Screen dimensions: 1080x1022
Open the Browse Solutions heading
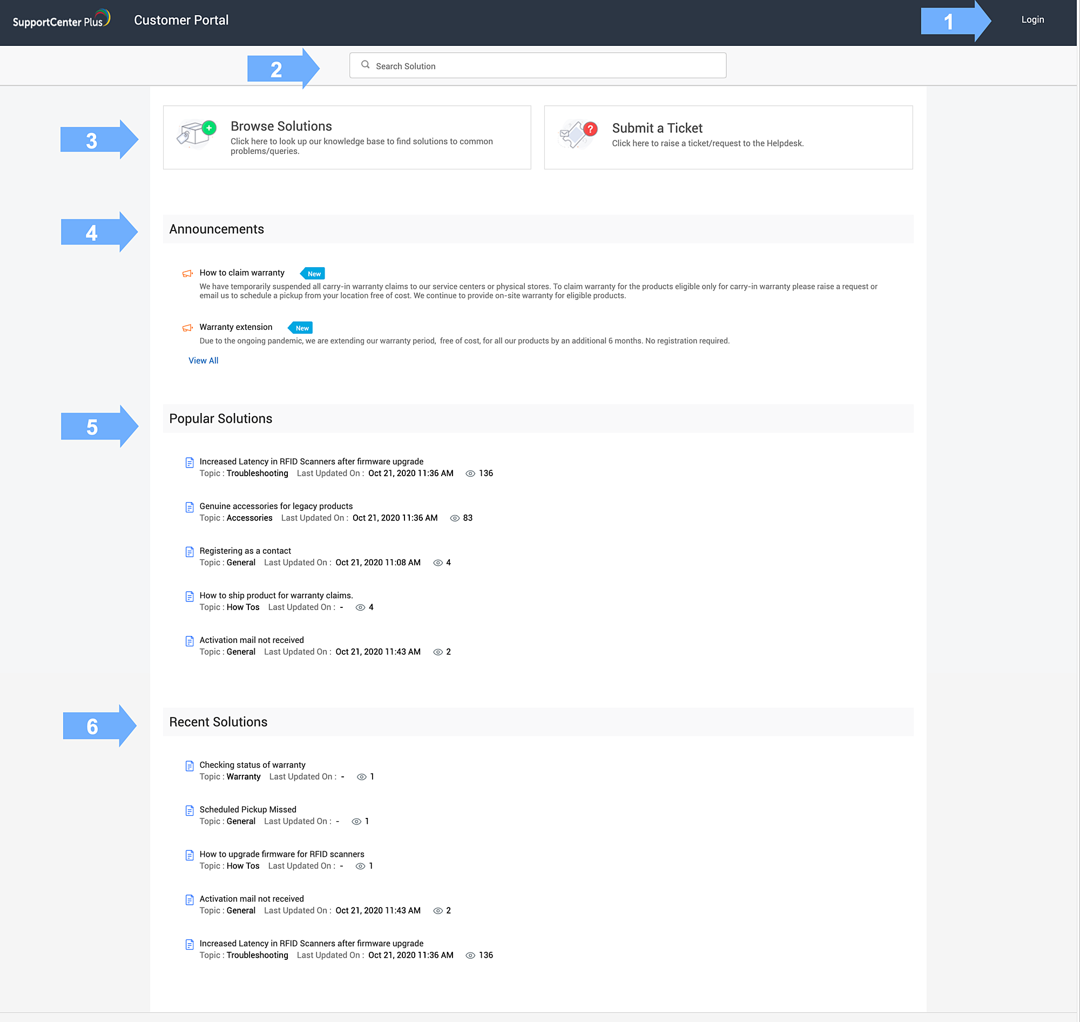tap(281, 126)
